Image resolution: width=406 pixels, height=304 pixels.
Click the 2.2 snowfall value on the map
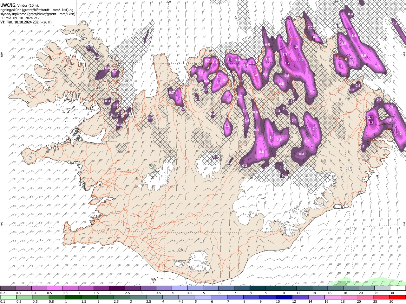pyautogui.click(x=371, y=122)
